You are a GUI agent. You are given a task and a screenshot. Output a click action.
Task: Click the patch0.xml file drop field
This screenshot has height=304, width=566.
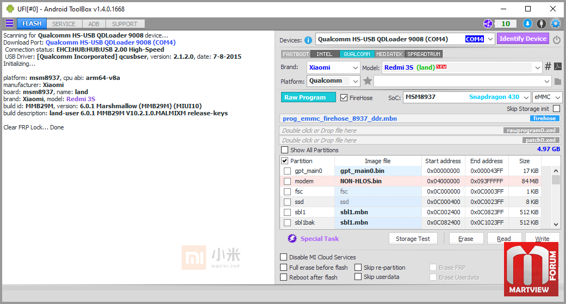pyautogui.click(x=420, y=140)
